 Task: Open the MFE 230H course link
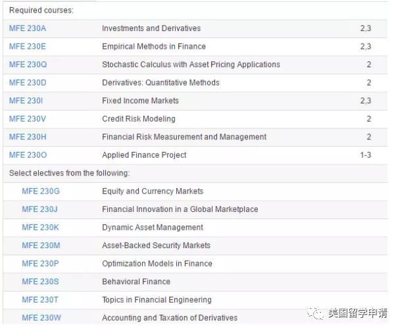click(28, 137)
